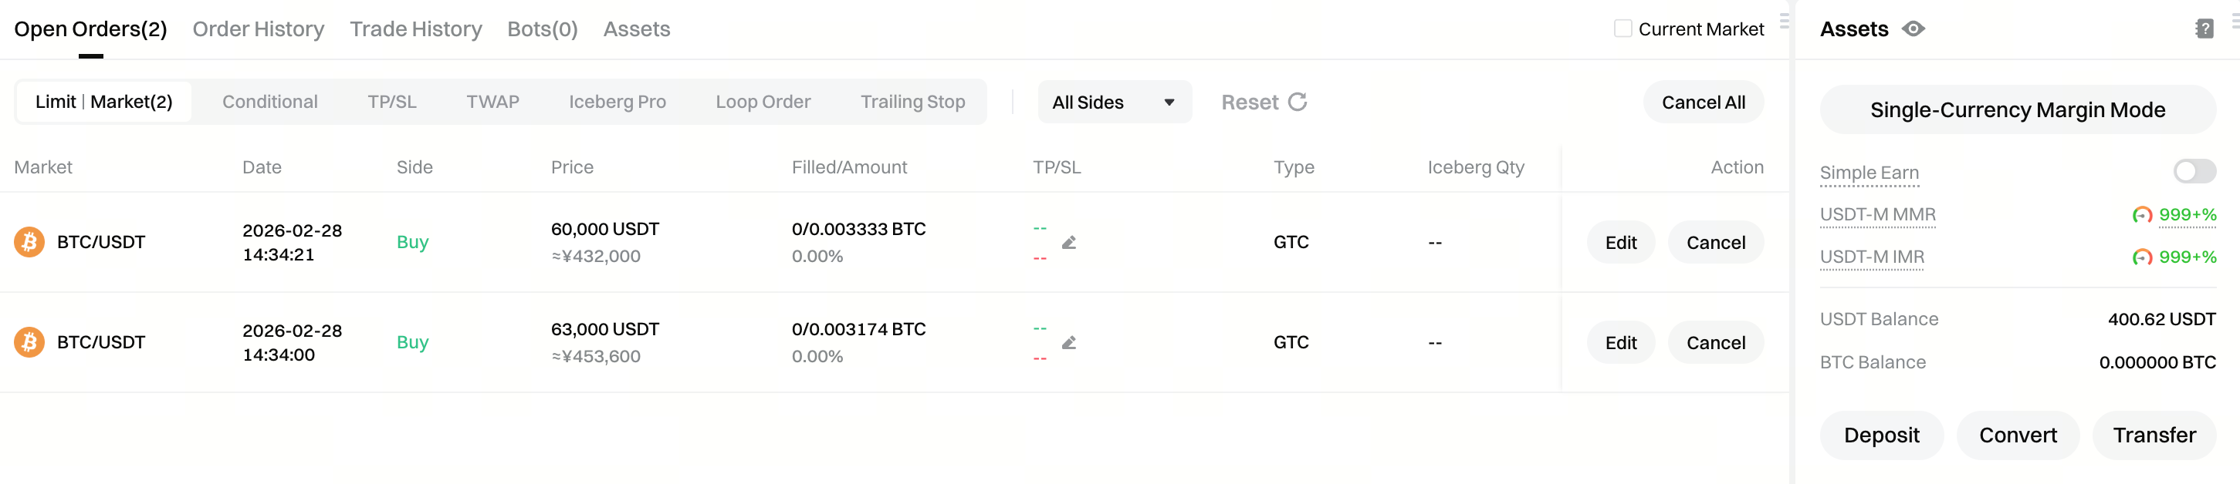Screen dimensions: 2240x484
Task: Click the Bitcoin icon of the first order
Action: pyautogui.click(x=29, y=241)
